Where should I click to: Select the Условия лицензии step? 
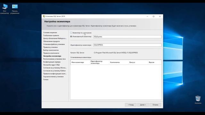[50, 33]
